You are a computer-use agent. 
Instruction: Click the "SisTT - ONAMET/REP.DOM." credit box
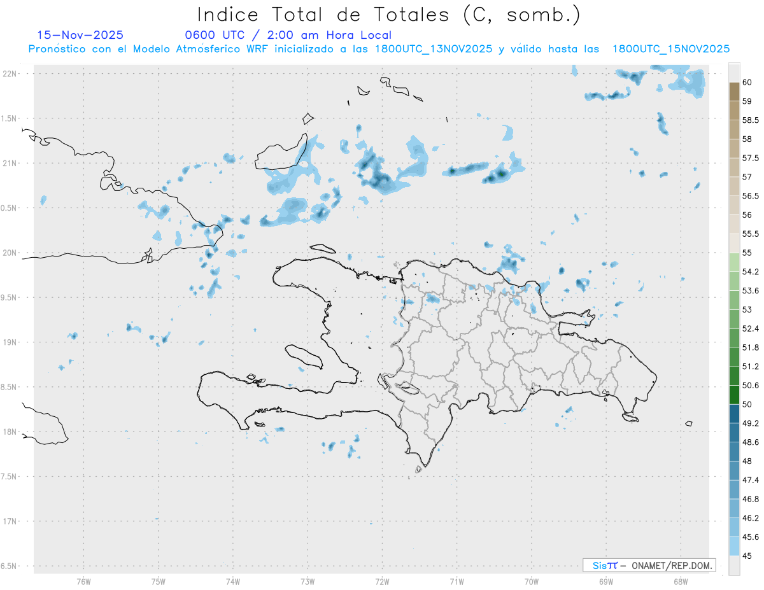649,565
